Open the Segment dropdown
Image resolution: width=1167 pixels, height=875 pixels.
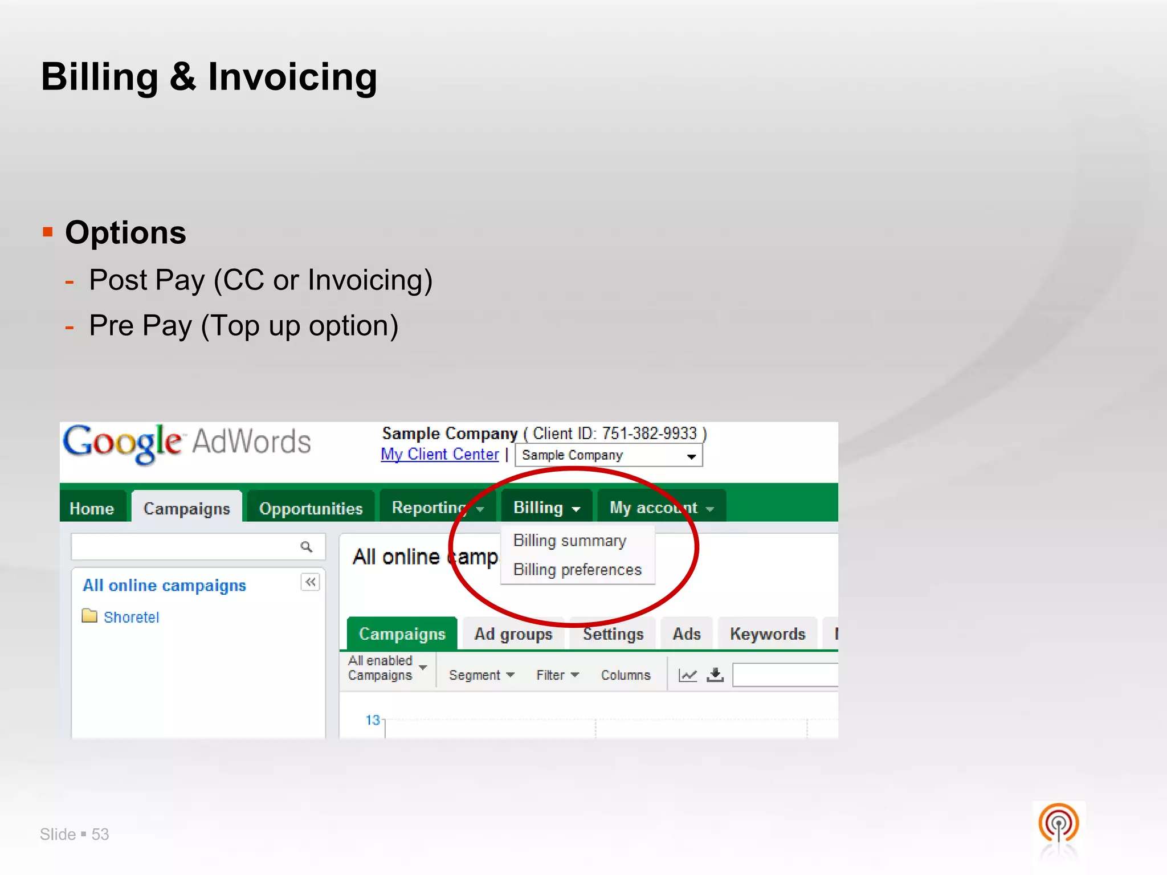click(482, 676)
